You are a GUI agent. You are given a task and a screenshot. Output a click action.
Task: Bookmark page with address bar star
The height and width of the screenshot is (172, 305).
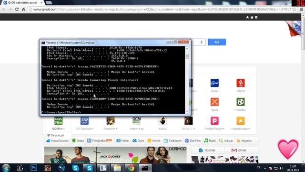click(294, 9)
